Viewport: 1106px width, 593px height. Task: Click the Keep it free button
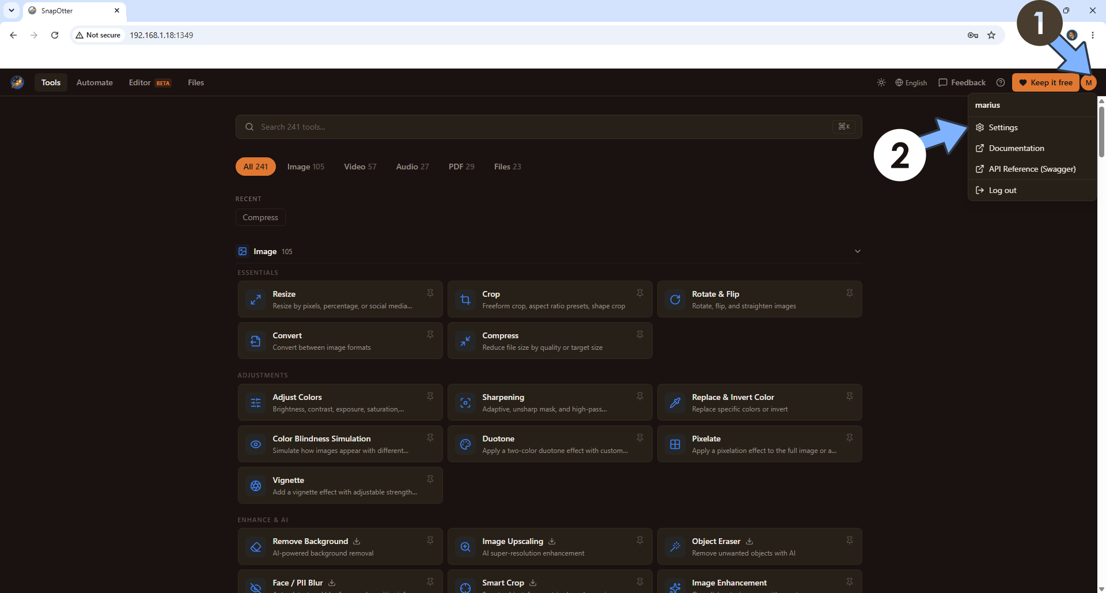point(1046,82)
